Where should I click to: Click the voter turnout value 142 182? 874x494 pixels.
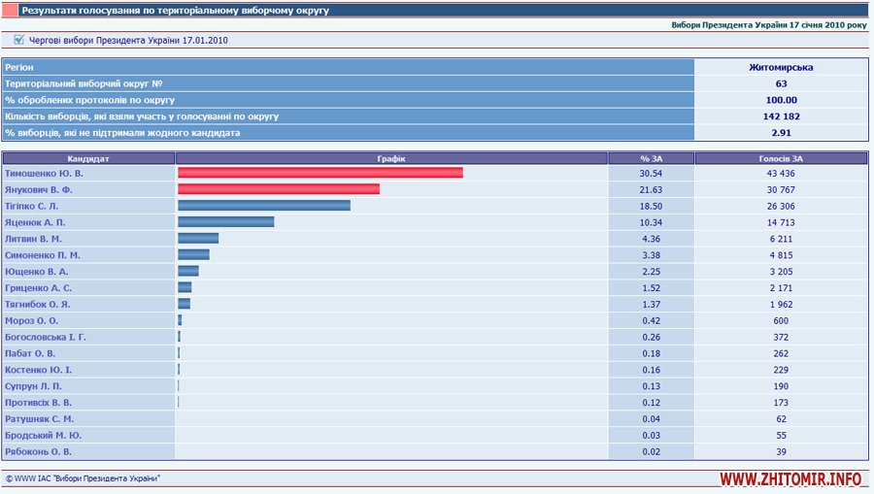coord(781,115)
